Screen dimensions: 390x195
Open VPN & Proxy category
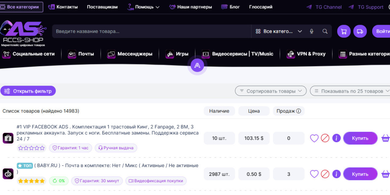tap(306, 54)
